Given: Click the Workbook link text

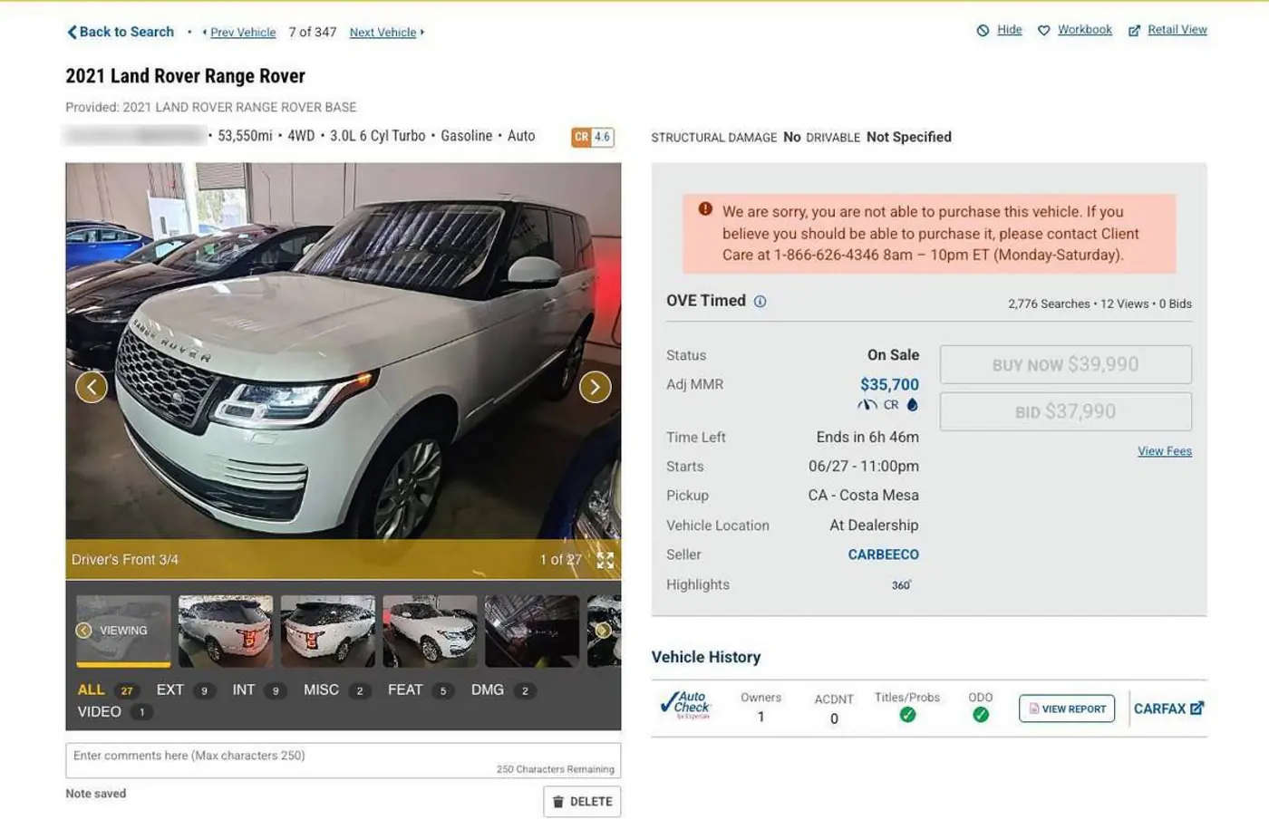Looking at the screenshot, I should pyautogui.click(x=1085, y=30).
